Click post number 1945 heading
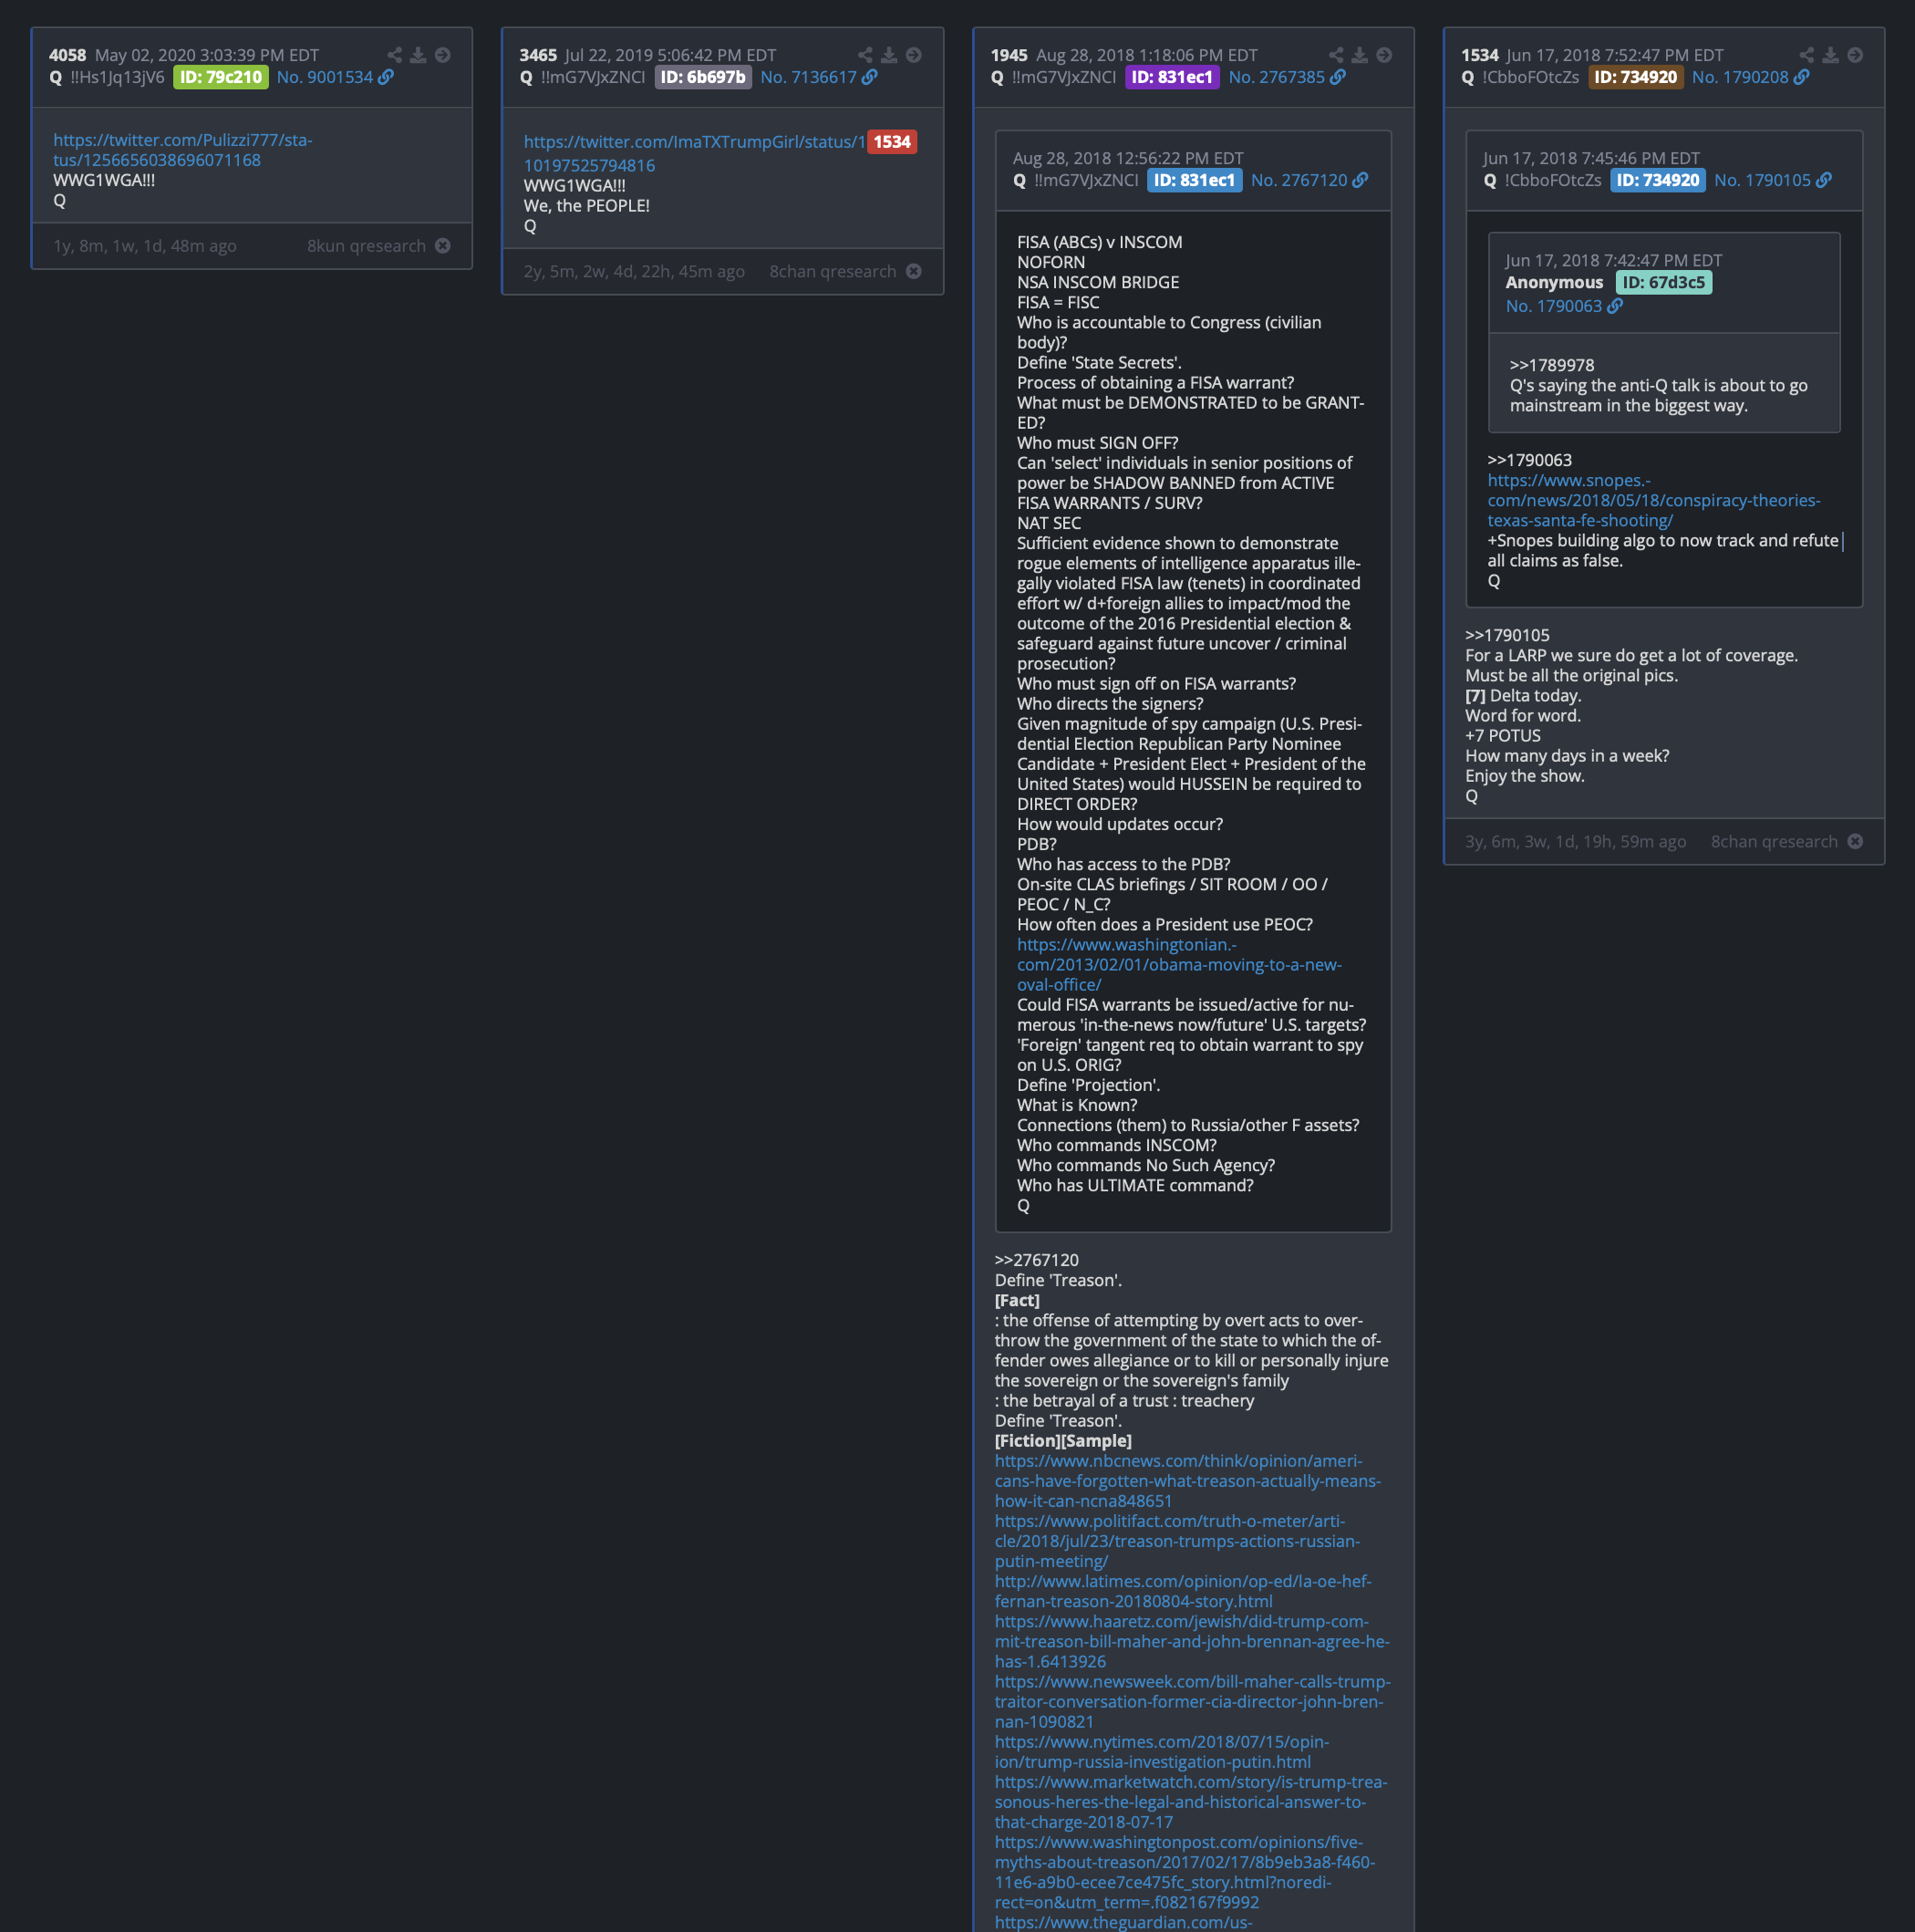The height and width of the screenshot is (1932, 1915). click(x=1009, y=55)
